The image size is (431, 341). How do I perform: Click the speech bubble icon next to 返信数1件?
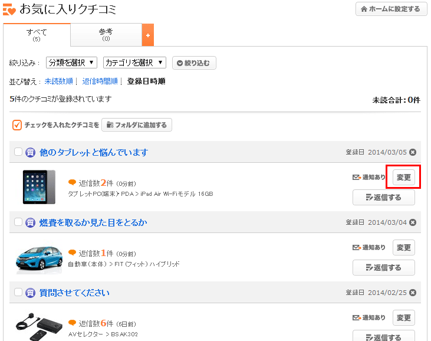72,253
